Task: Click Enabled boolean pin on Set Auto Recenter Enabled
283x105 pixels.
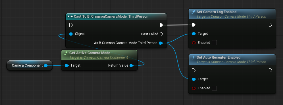Action: pyautogui.click(x=194, y=88)
